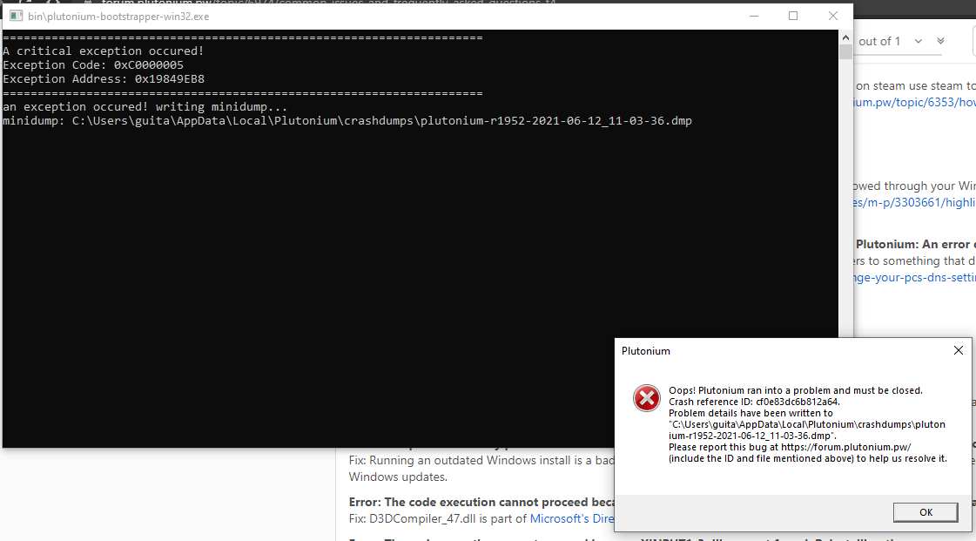
Task: Click the 'Exception Code: 0xC0000005' line
Action: 93,64
